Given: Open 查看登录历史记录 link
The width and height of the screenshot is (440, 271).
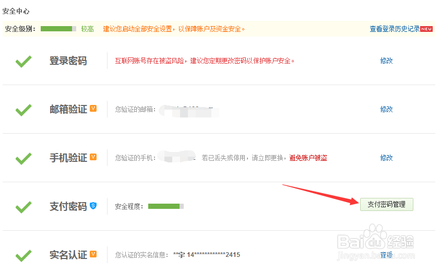Looking at the screenshot, I should [395, 29].
